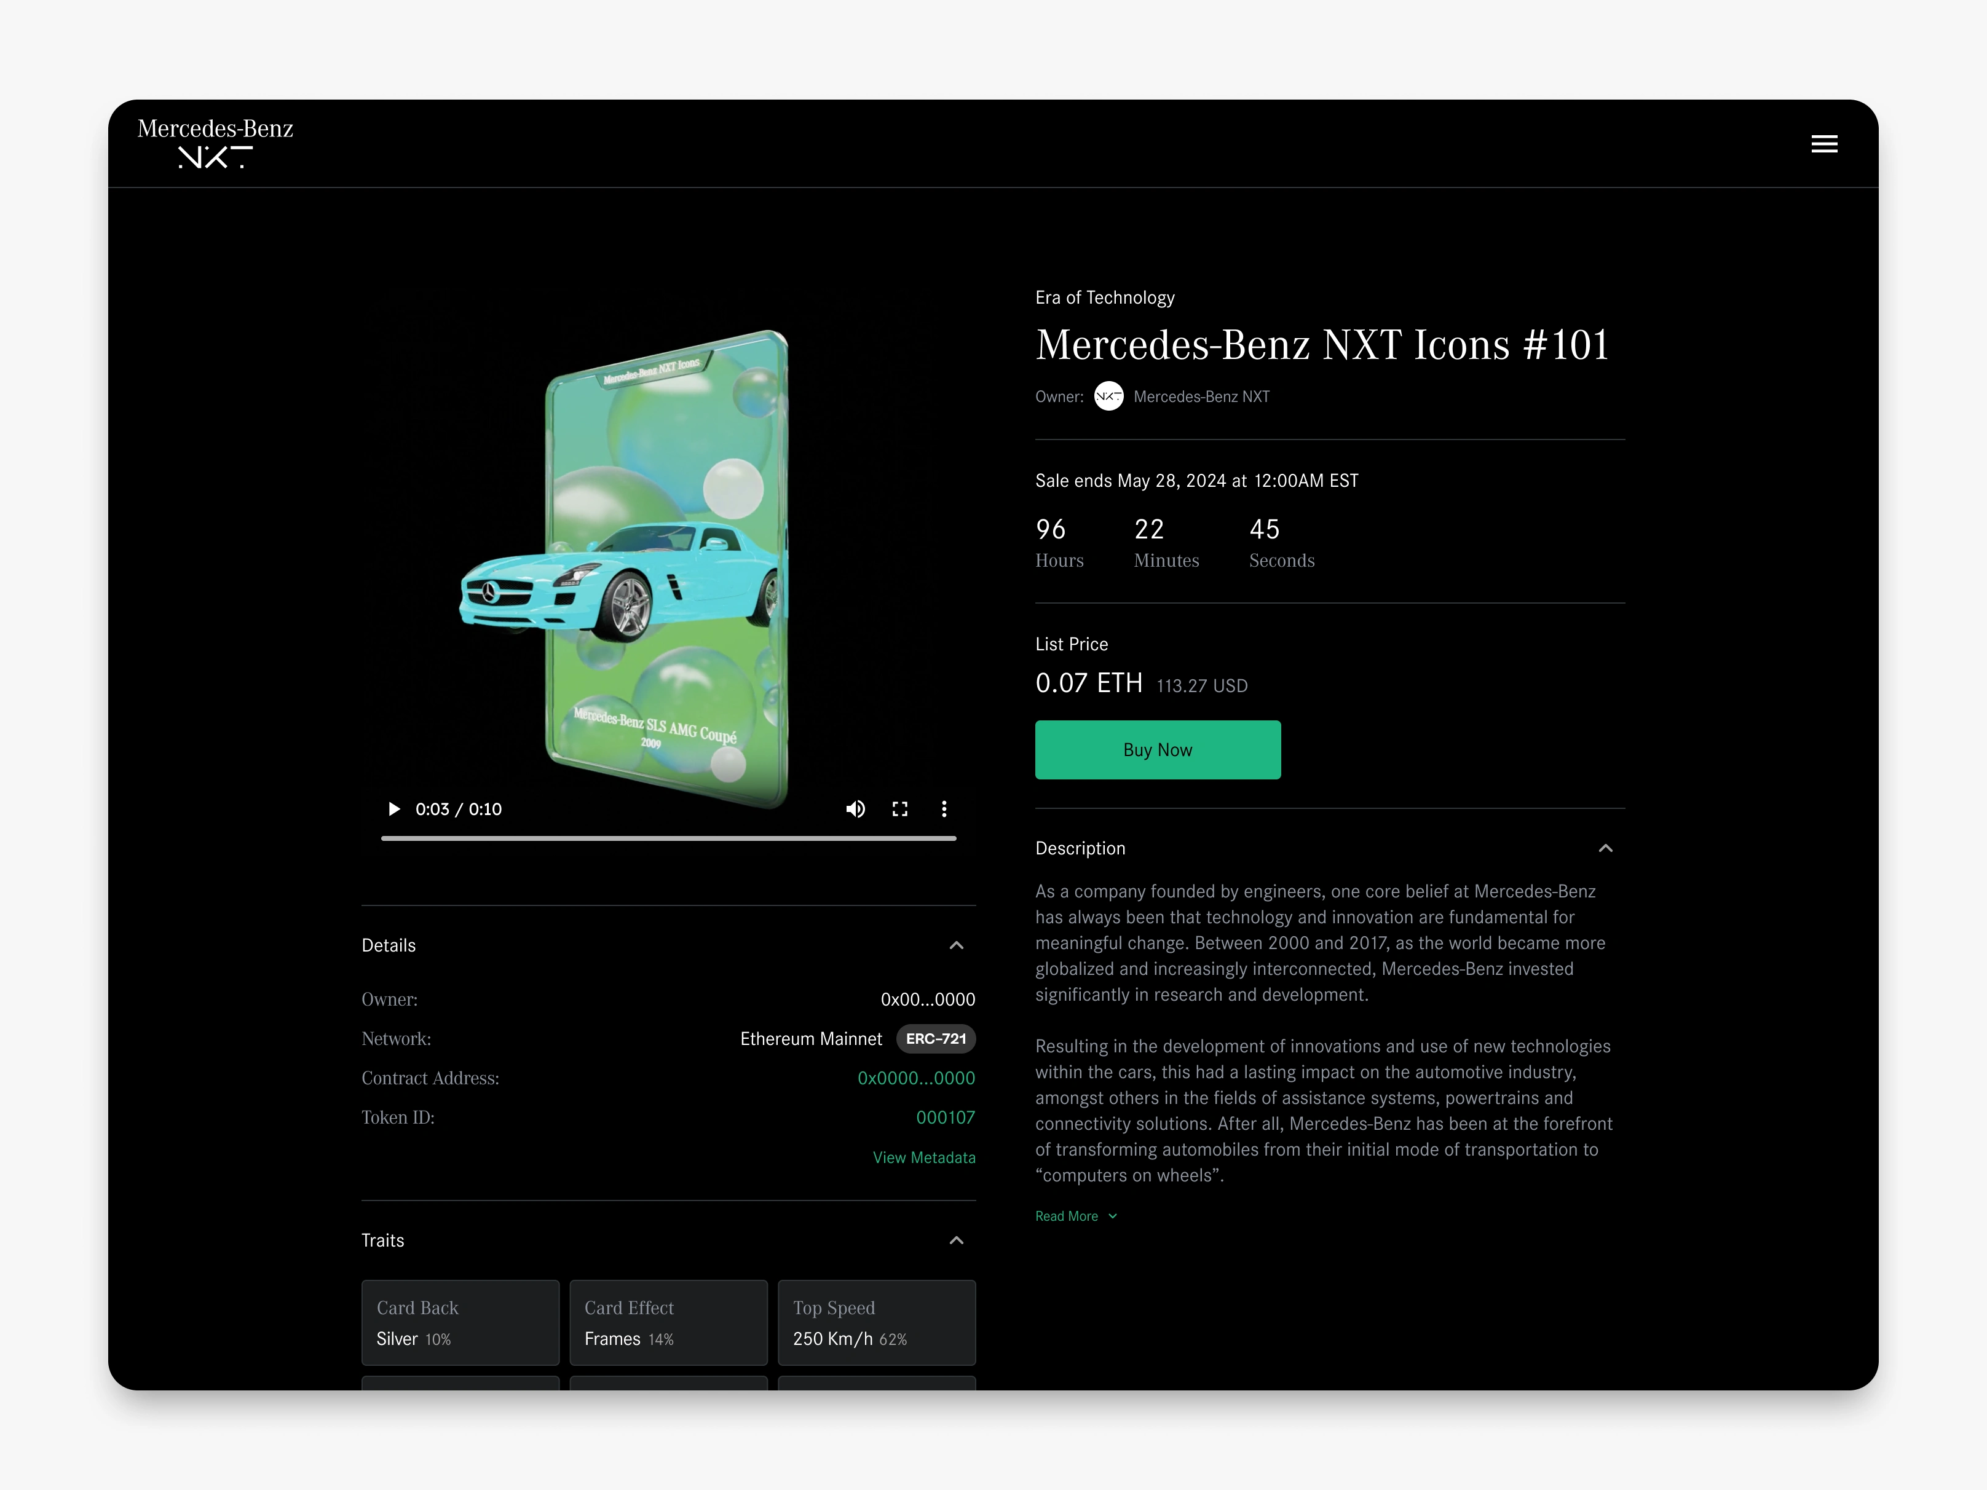1987x1490 pixels.
Task: Collapse the Details section
Action: point(956,946)
